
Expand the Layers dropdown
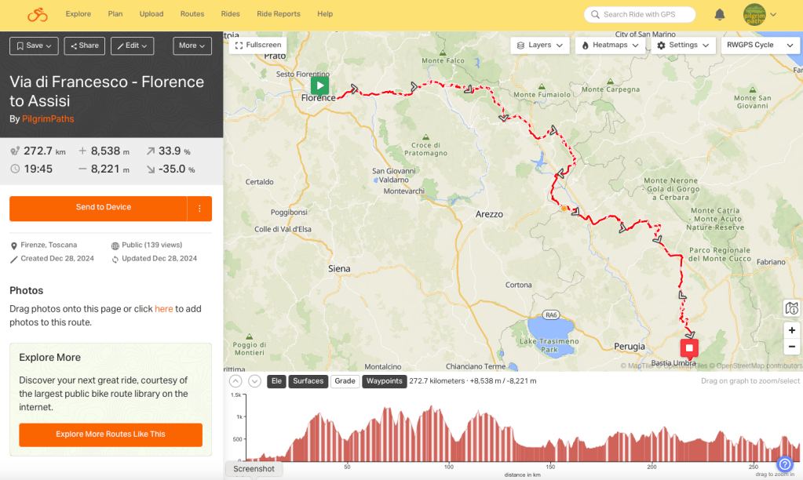coord(539,45)
